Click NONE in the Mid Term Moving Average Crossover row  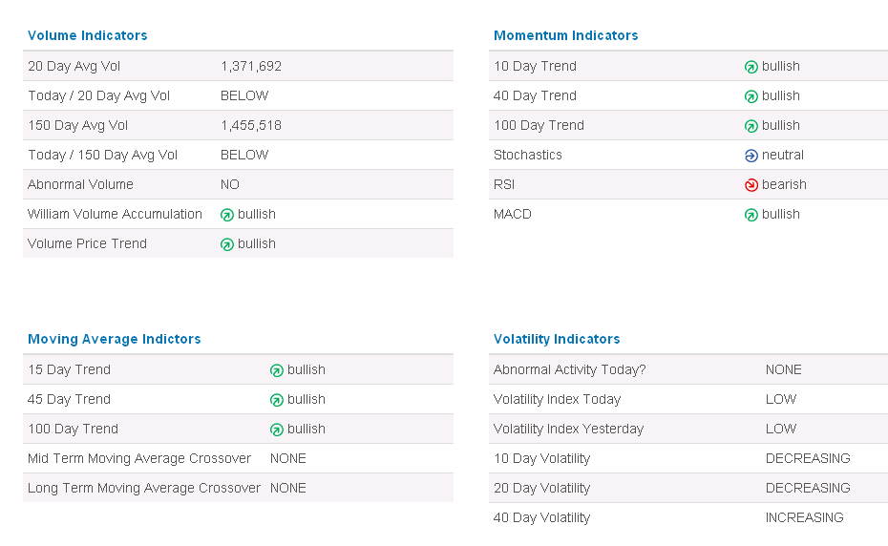(x=287, y=458)
